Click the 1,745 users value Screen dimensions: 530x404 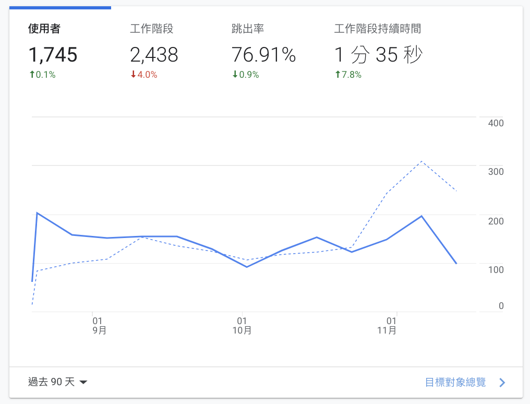pos(53,55)
